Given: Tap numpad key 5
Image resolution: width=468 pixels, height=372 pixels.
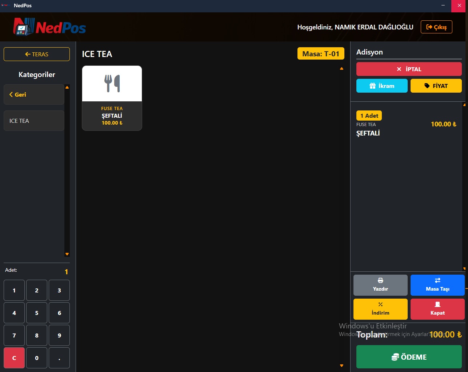Looking at the screenshot, I should point(37,313).
